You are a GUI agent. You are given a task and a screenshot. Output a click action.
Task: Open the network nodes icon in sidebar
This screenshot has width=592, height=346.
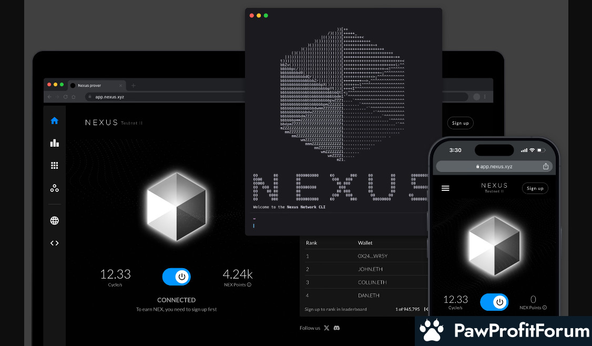(54, 188)
